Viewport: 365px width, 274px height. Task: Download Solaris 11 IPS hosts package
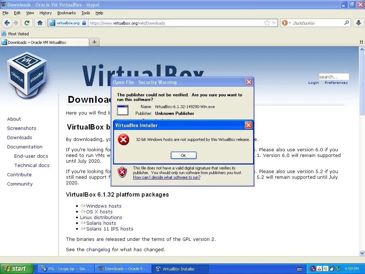(110, 229)
